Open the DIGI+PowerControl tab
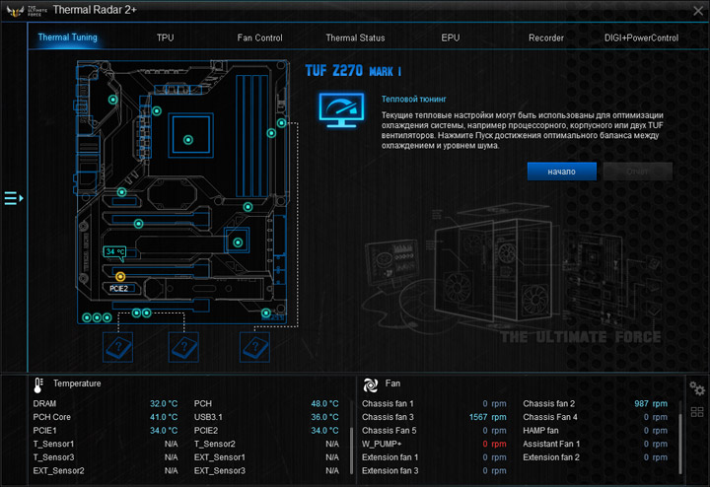This screenshot has height=487, width=710. [641, 38]
